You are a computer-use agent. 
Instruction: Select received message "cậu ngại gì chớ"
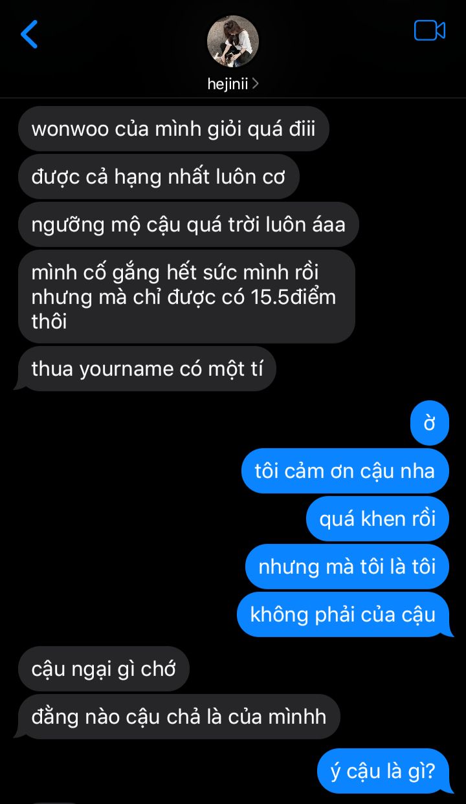(x=104, y=669)
